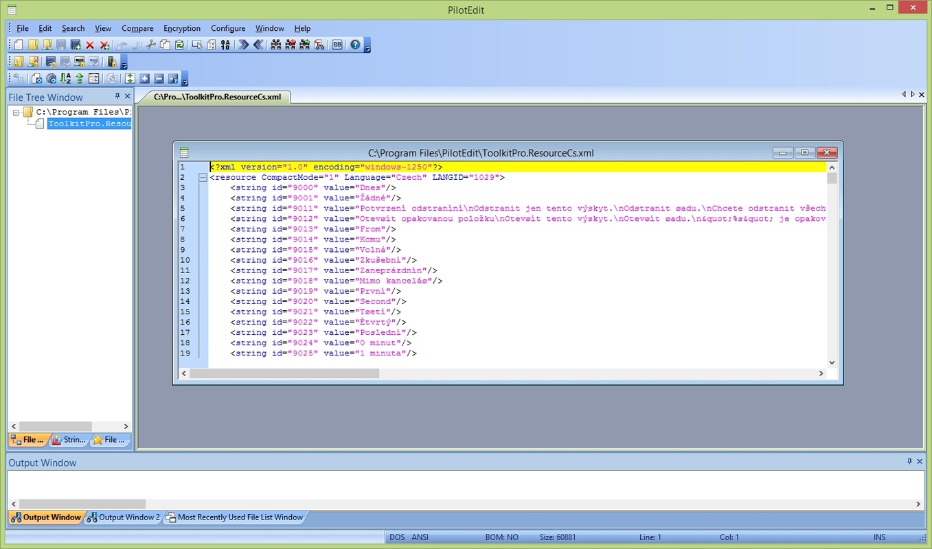Click the DOS line-ending status bar entry

pyautogui.click(x=397, y=537)
